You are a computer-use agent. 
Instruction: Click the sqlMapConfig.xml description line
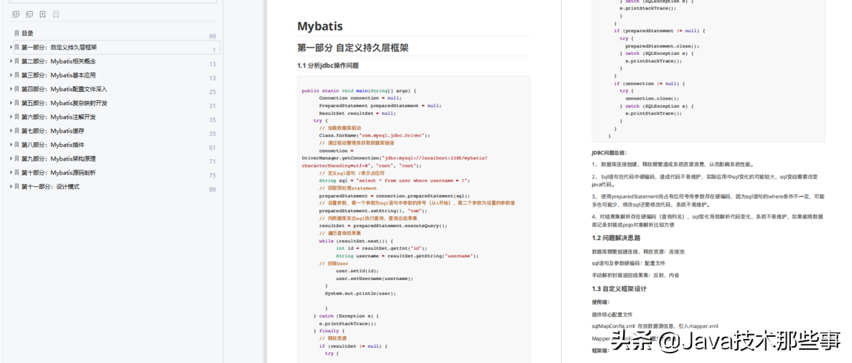[655, 326]
